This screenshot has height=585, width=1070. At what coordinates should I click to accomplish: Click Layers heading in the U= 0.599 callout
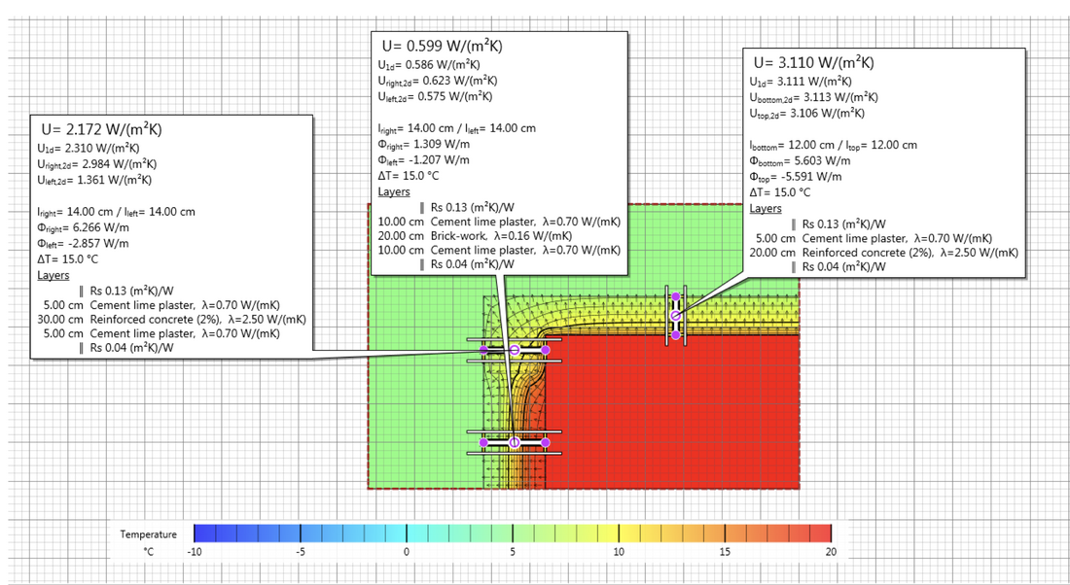coord(394,193)
